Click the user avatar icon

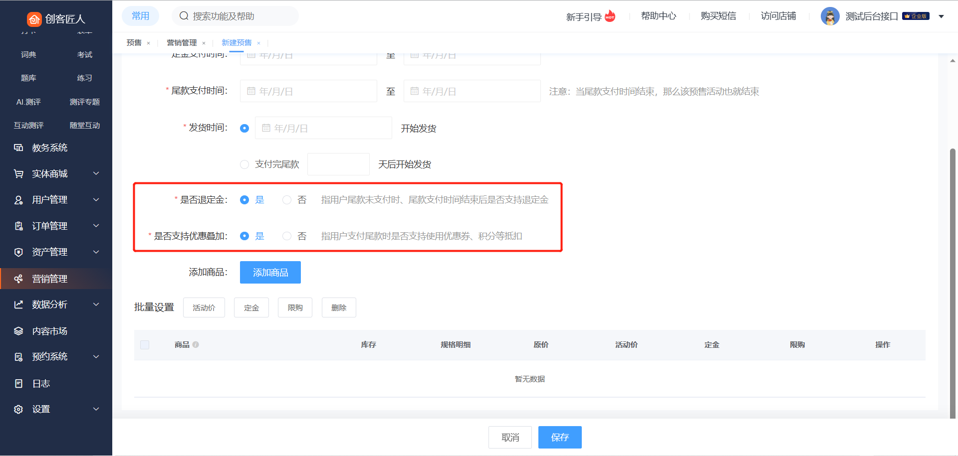[x=830, y=16]
